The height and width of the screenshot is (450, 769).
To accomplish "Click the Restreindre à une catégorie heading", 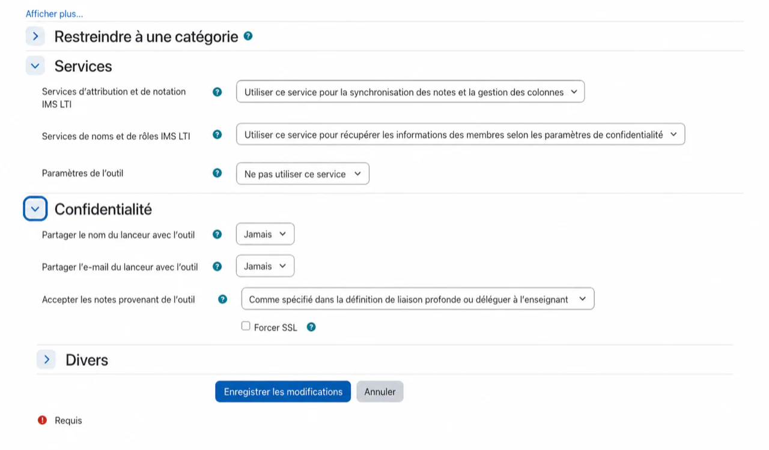I will click(x=147, y=37).
